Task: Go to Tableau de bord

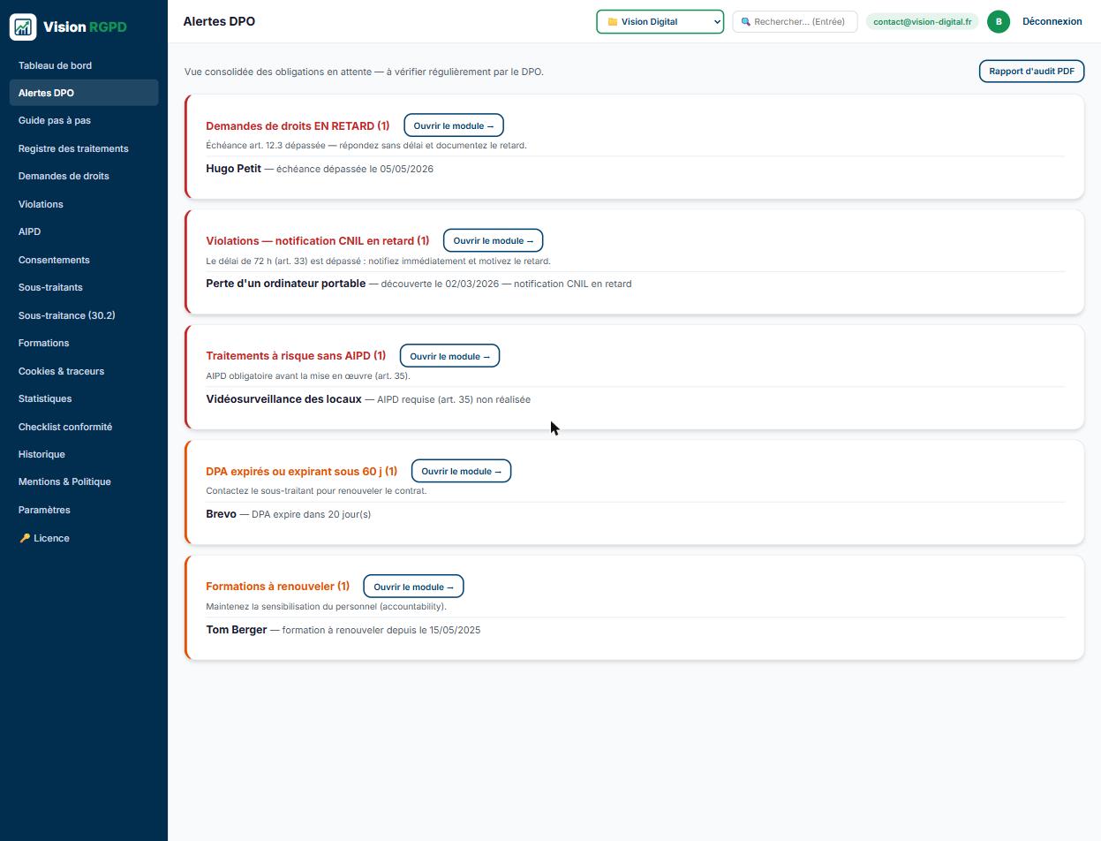Action: 84,65
